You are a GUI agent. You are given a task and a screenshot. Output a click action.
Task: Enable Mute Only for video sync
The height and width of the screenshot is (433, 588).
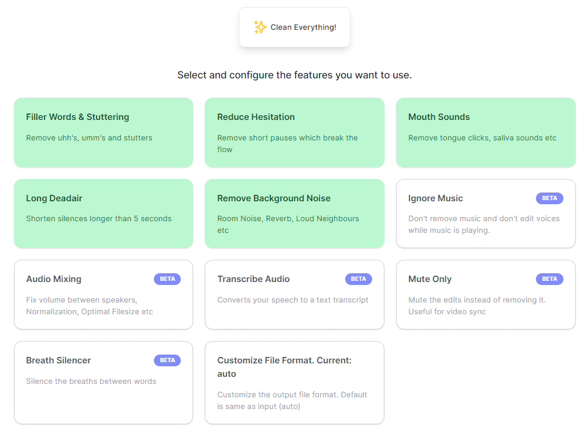486,295
